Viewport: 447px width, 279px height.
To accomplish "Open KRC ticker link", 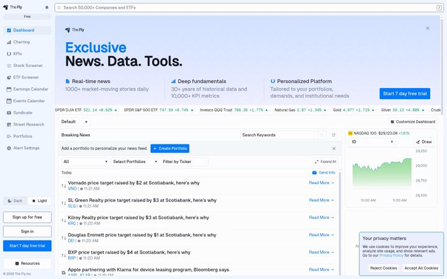I will (72, 223).
